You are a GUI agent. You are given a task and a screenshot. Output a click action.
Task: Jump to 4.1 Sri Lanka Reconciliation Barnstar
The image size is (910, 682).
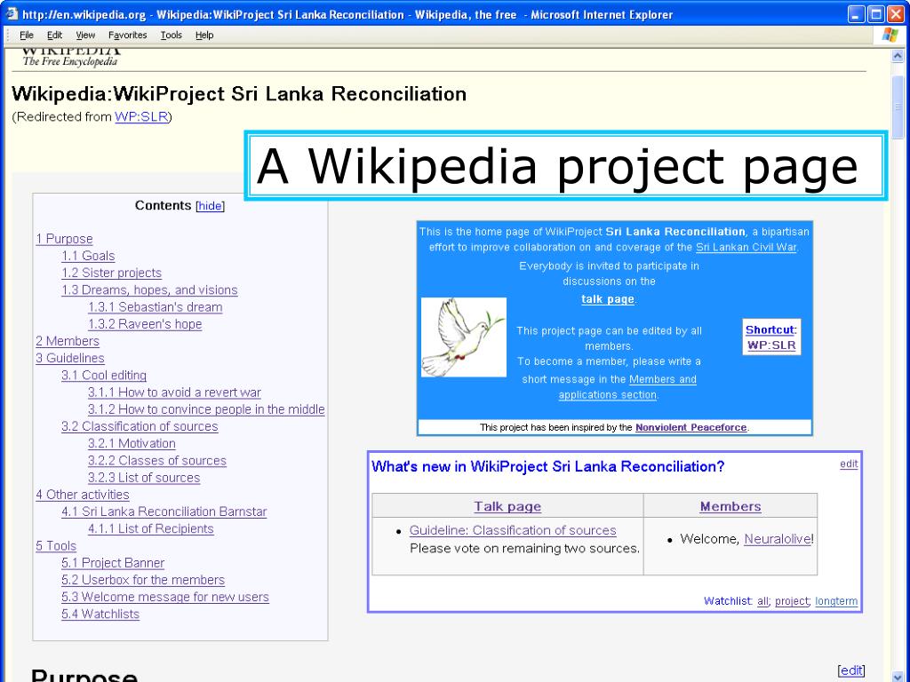(x=164, y=511)
